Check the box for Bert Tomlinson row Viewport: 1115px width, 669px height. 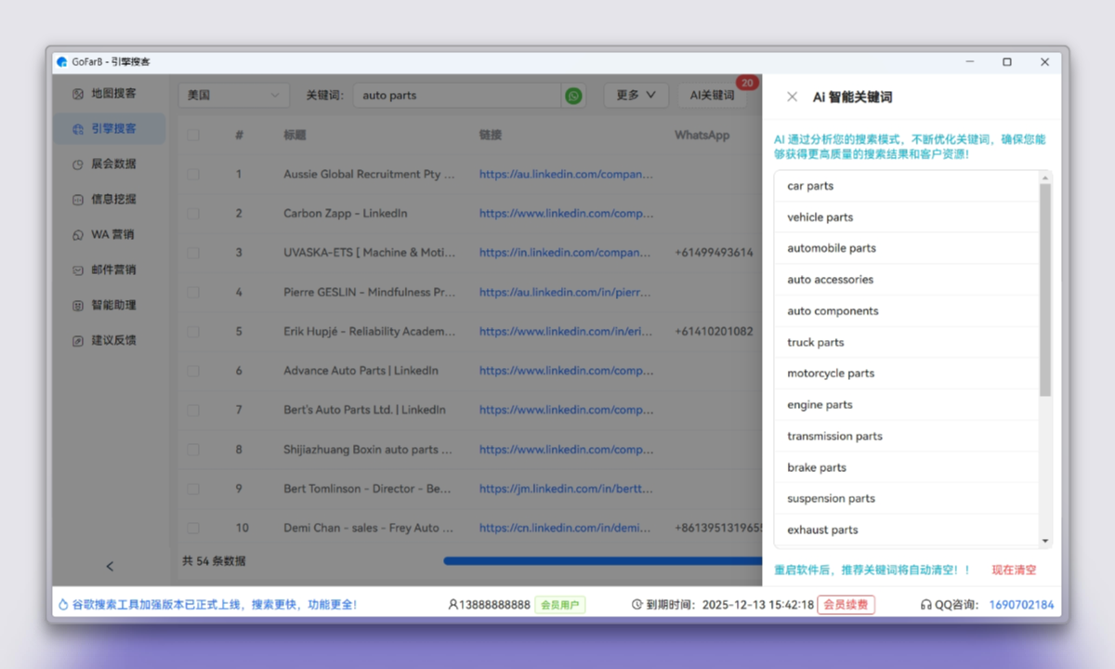point(193,489)
